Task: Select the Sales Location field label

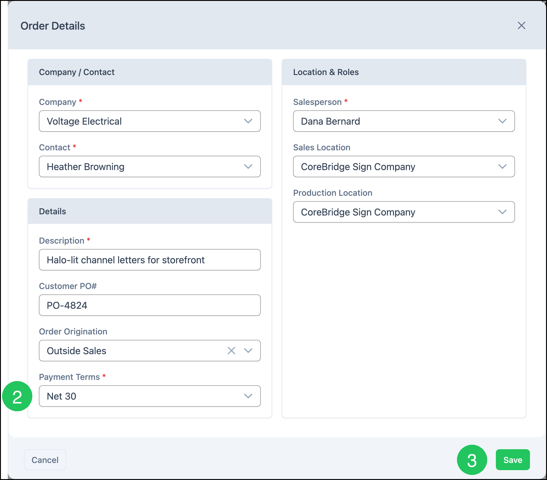Action: (x=322, y=147)
